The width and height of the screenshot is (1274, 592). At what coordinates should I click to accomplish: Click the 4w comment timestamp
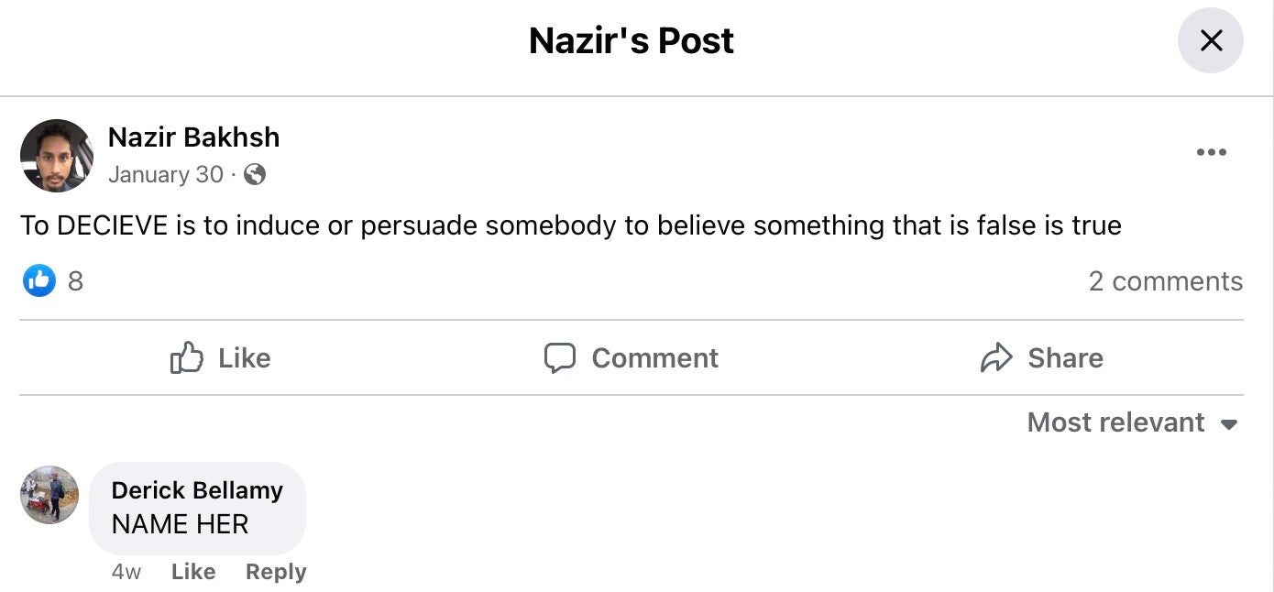tap(126, 572)
